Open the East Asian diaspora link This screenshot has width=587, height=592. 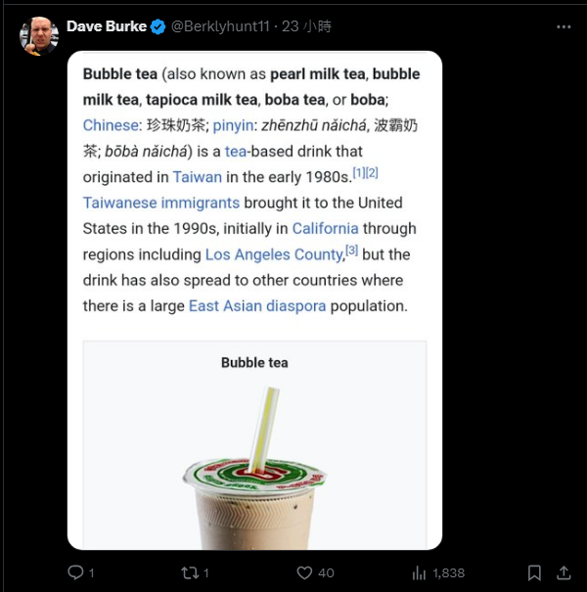pos(257,305)
